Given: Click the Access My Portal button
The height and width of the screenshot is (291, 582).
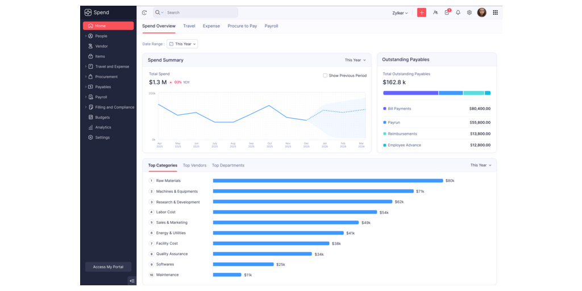Looking at the screenshot, I should [x=108, y=267].
